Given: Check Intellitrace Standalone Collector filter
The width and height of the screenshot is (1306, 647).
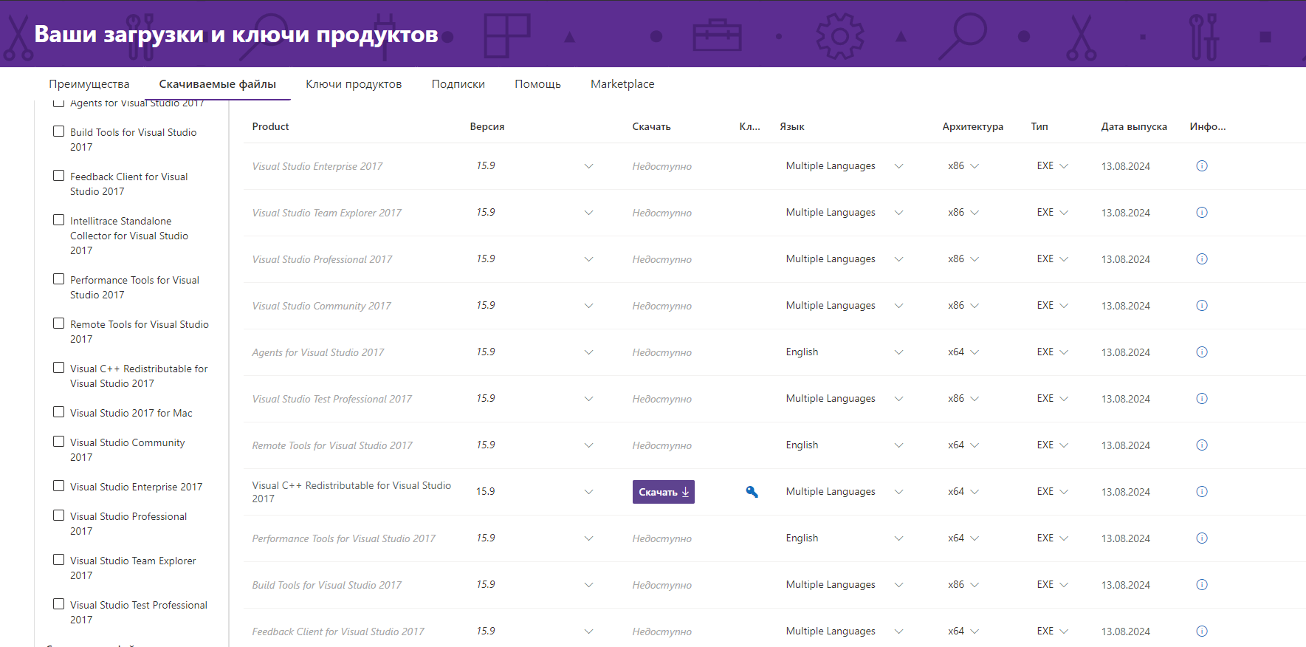Looking at the screenshot, I should coord(58,220).
